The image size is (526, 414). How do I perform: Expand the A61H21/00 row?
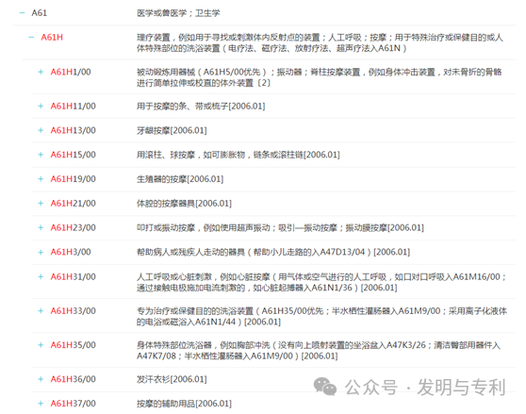(41, 204)
